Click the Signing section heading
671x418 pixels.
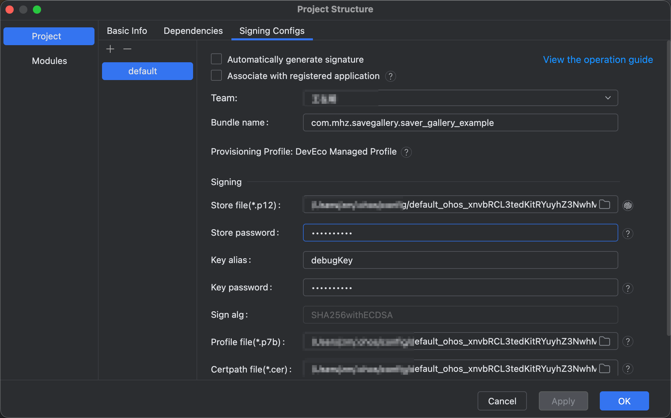pos(226,182)
